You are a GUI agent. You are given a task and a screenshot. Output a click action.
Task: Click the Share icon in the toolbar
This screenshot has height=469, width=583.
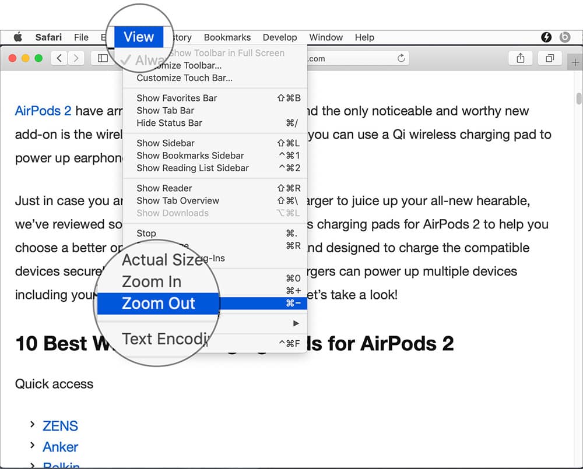click(x=520, y=58)
